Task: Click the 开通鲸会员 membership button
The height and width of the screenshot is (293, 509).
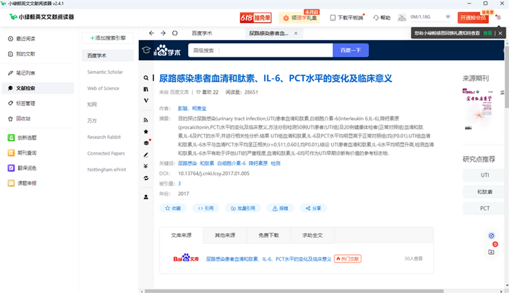Action: 473,18
